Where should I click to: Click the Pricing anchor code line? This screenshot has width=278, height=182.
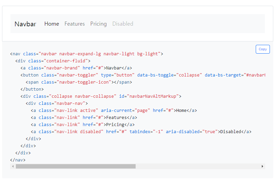click(x=83, y=125)
